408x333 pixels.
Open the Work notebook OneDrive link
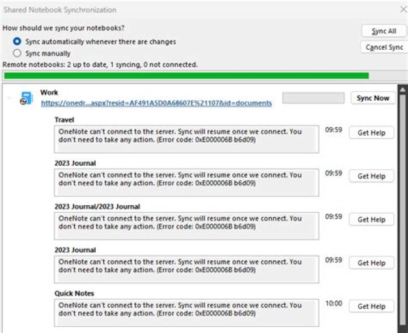click(156, 103)
